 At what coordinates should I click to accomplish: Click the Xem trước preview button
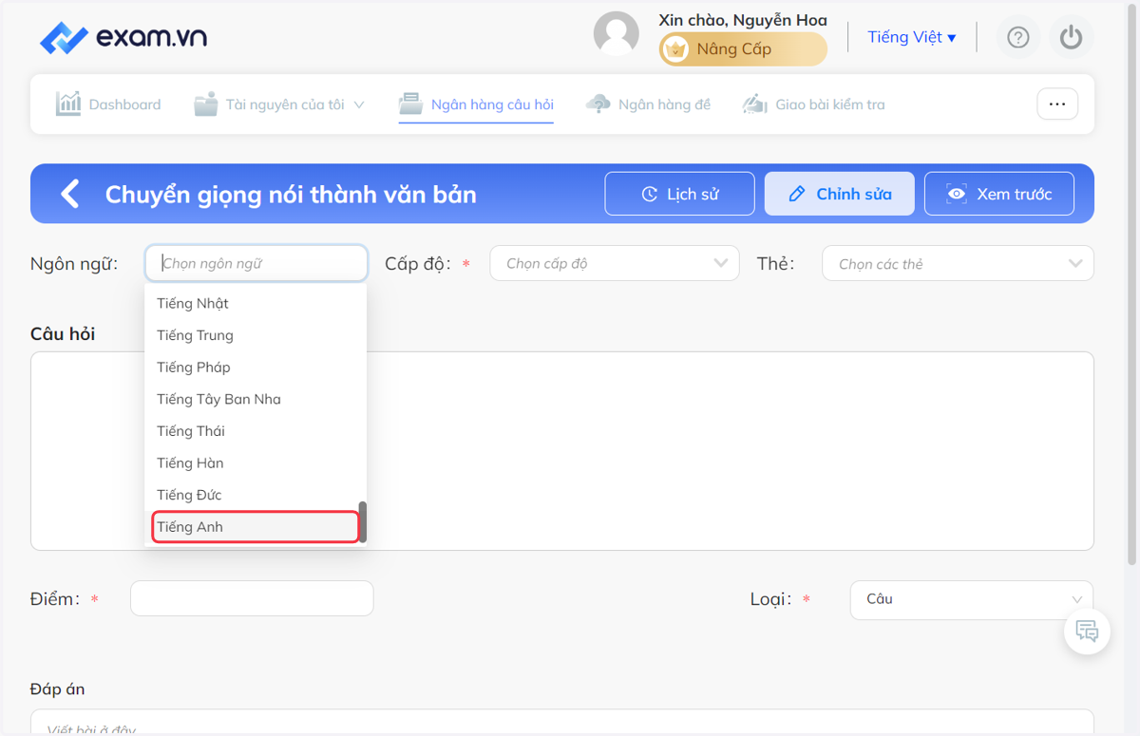click(x=999, y=194)
